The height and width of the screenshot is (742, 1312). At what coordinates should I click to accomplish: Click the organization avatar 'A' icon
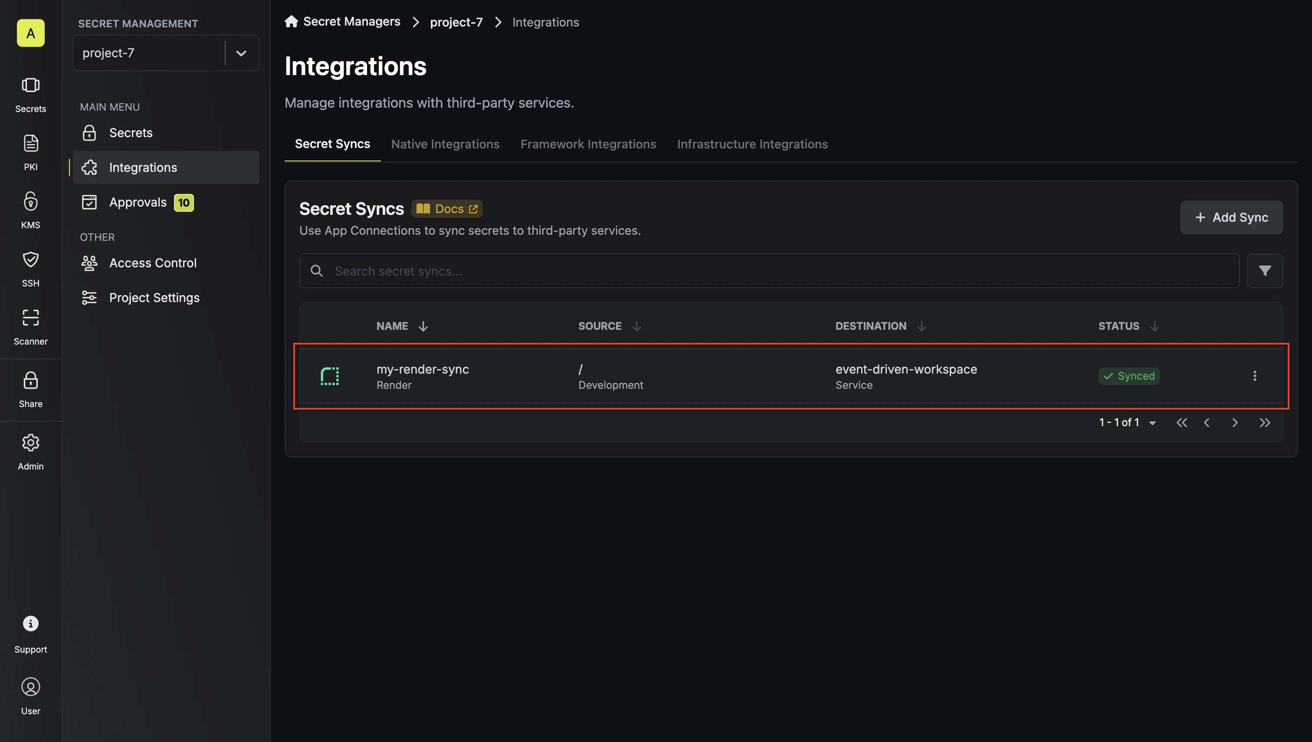(30, 33)
